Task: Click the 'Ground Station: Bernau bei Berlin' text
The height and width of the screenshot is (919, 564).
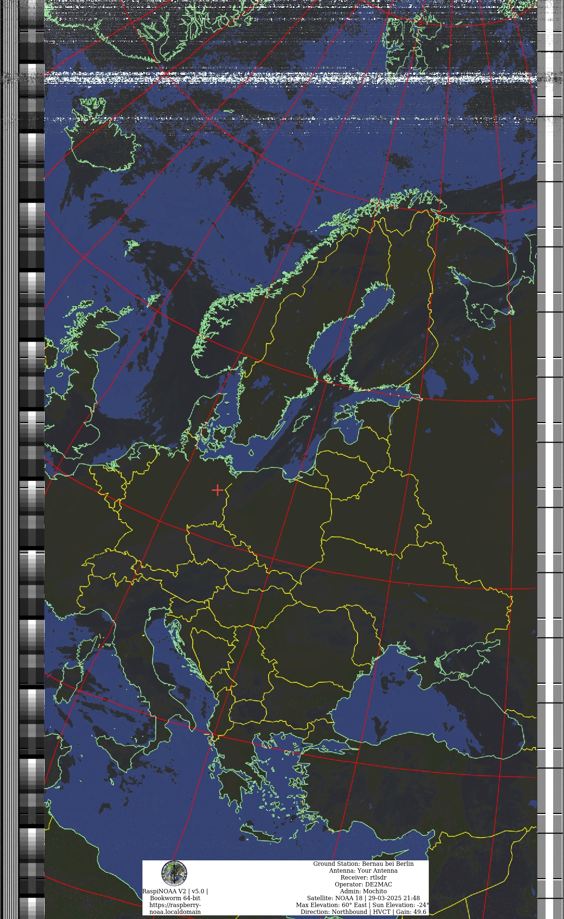Action: [363, 864]
